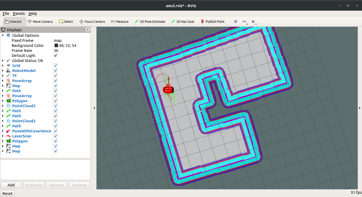The image size is (362, 197).
Task: Select the Grid display icon
Action: (x=8, y=66)
